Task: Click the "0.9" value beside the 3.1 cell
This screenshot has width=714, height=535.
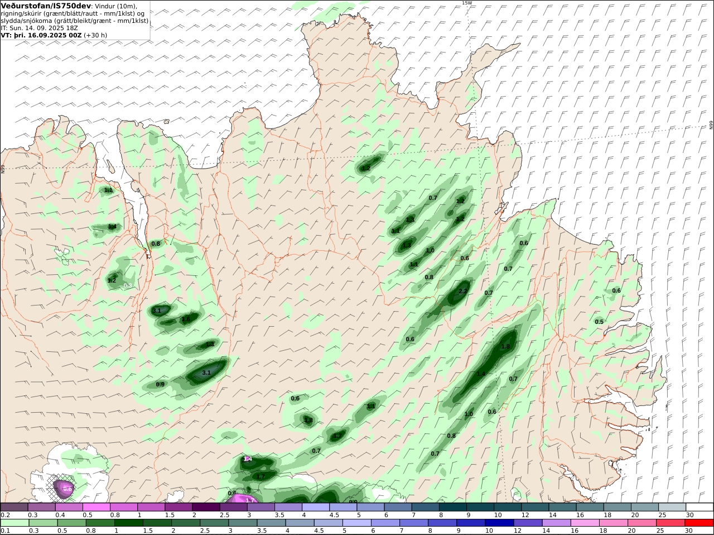Action: pos(160,384)
